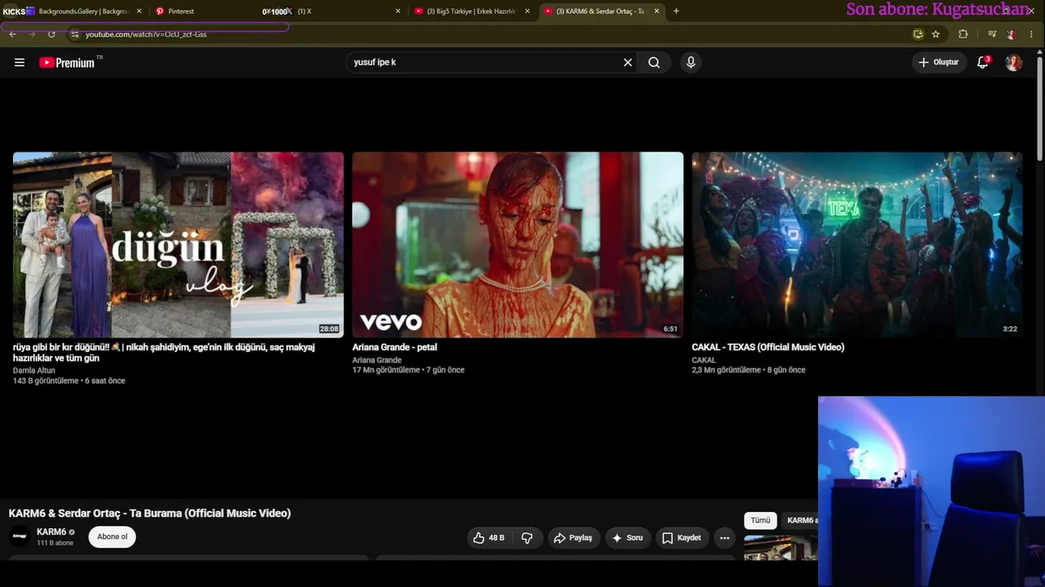Share the video with Paylaş
Screen dimensions: 1045x587
tap(572, 538)
